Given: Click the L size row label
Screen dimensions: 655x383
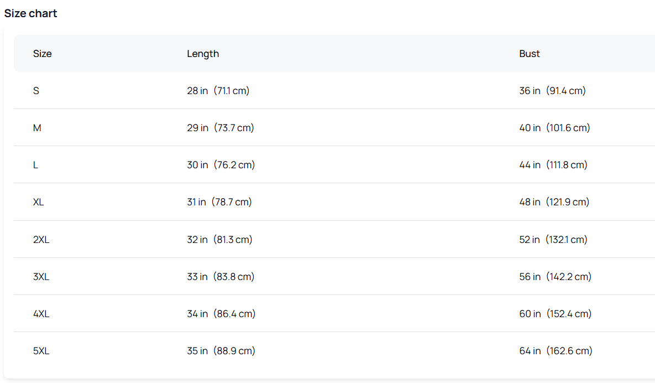Looking at the screenshot, I should point(35,165).
